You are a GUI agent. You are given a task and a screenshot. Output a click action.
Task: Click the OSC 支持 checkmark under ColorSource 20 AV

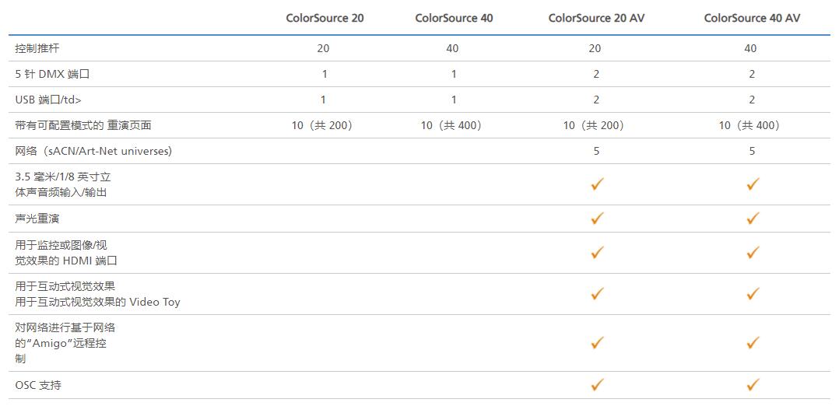pyautogui.click(x=597, y=384)
